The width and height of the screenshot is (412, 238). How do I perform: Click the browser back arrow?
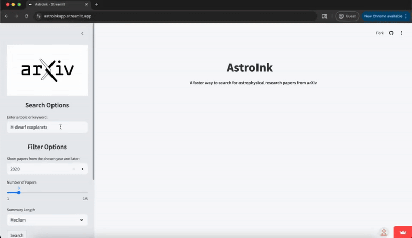pyautogui.click(x=6, y=16)
